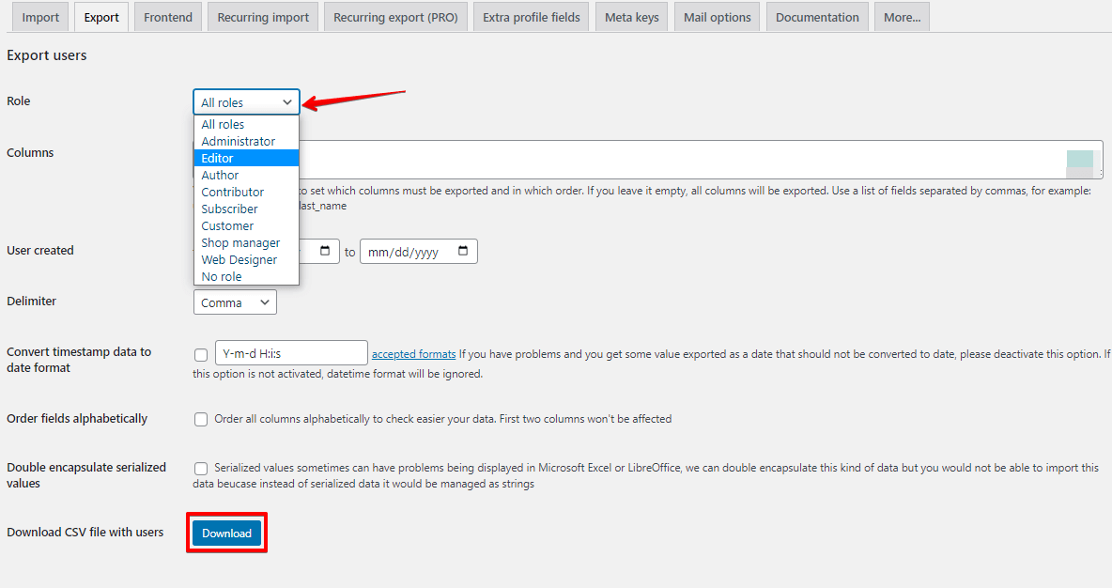
Task: Click the Download button to export users
Action: coord(226,533)
